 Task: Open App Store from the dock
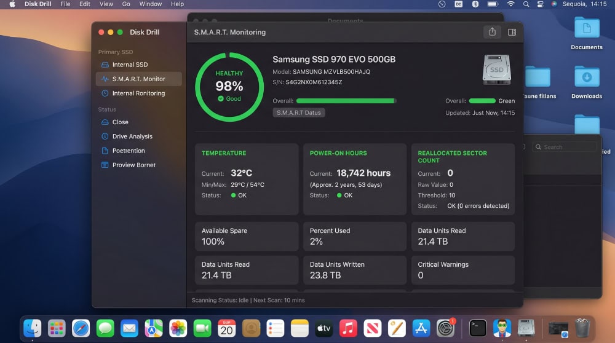[421, 328]
